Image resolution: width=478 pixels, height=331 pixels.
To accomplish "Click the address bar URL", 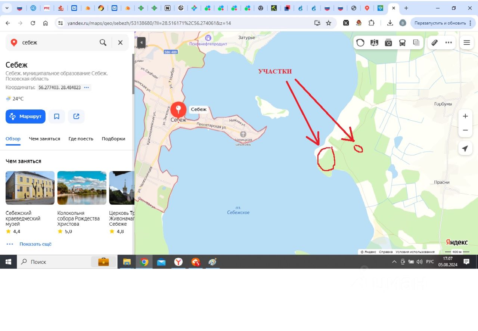I will click(x=149, y=23).
